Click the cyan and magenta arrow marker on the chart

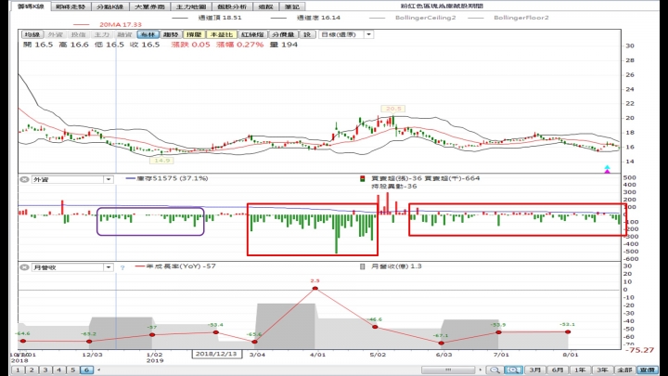tap(607, 169)
